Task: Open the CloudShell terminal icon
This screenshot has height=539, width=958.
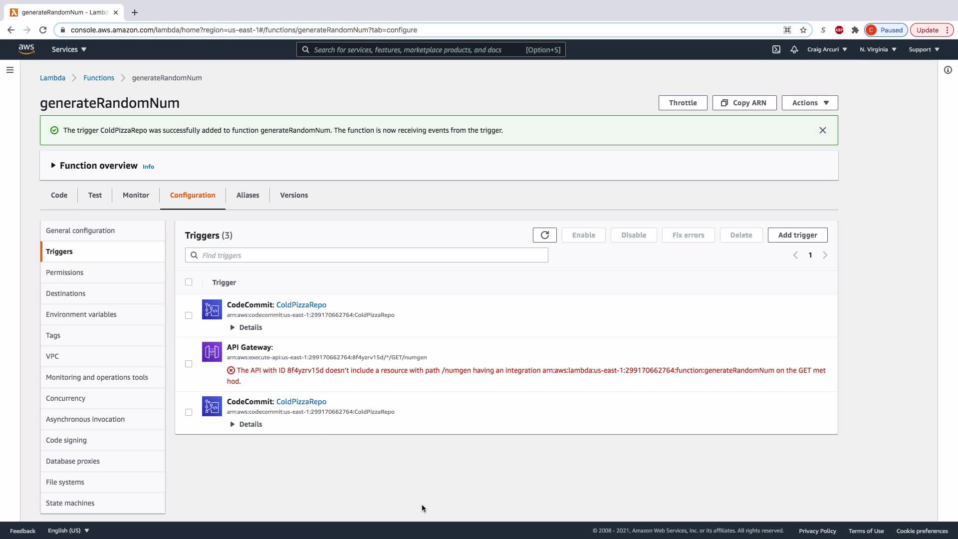Action: [x=776, y=49]
